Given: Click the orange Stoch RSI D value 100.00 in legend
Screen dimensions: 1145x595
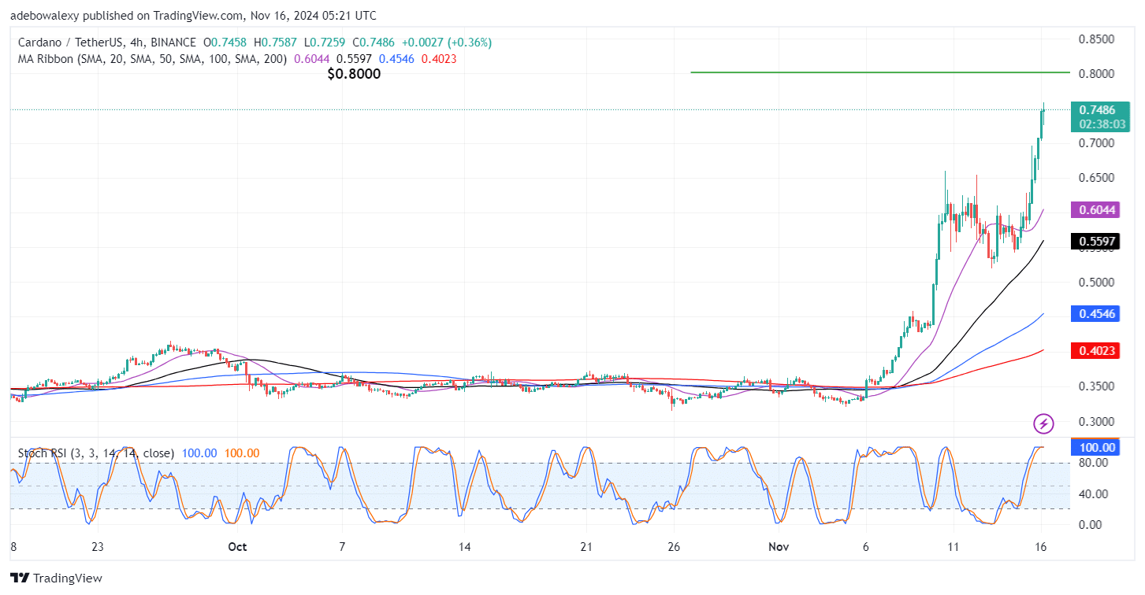Looking at the screenshot, I should pyautogui.click(x=242, y=453).
